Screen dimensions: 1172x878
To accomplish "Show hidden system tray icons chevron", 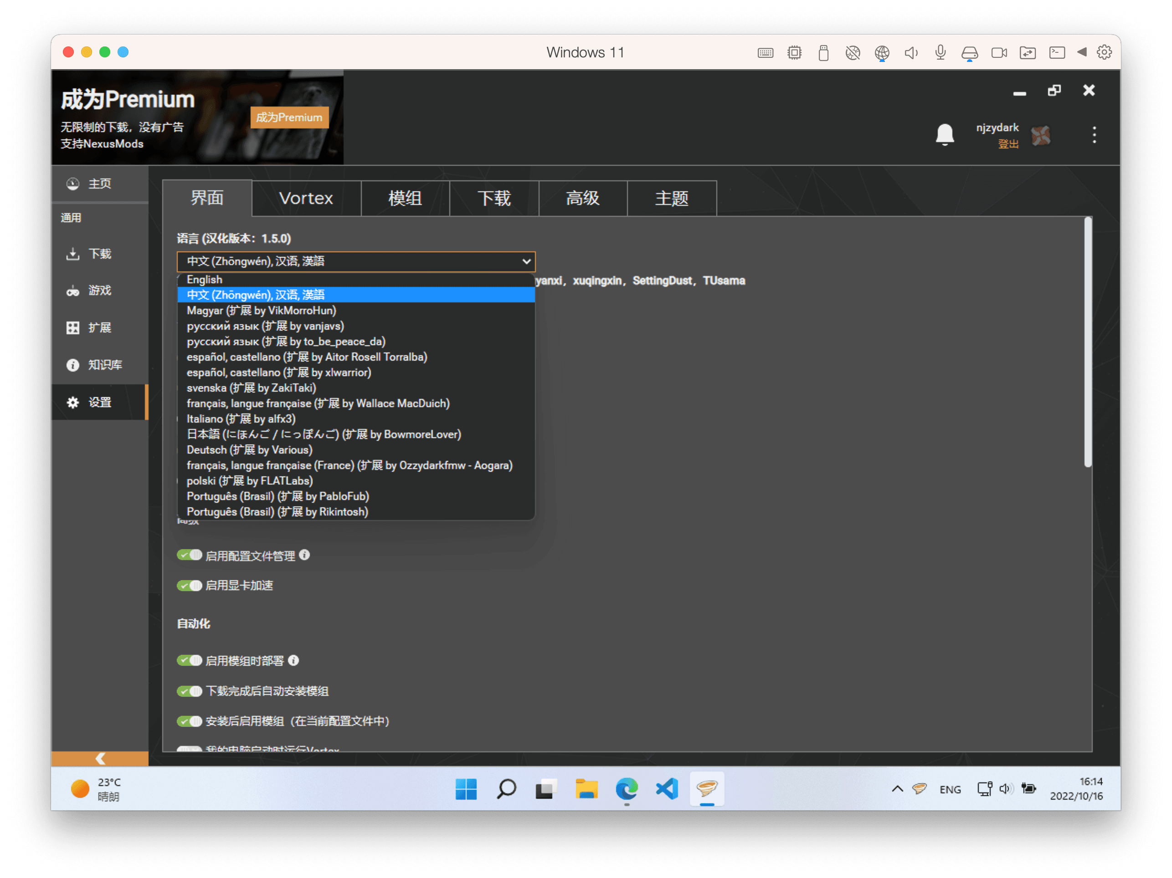I will (897, 788).
